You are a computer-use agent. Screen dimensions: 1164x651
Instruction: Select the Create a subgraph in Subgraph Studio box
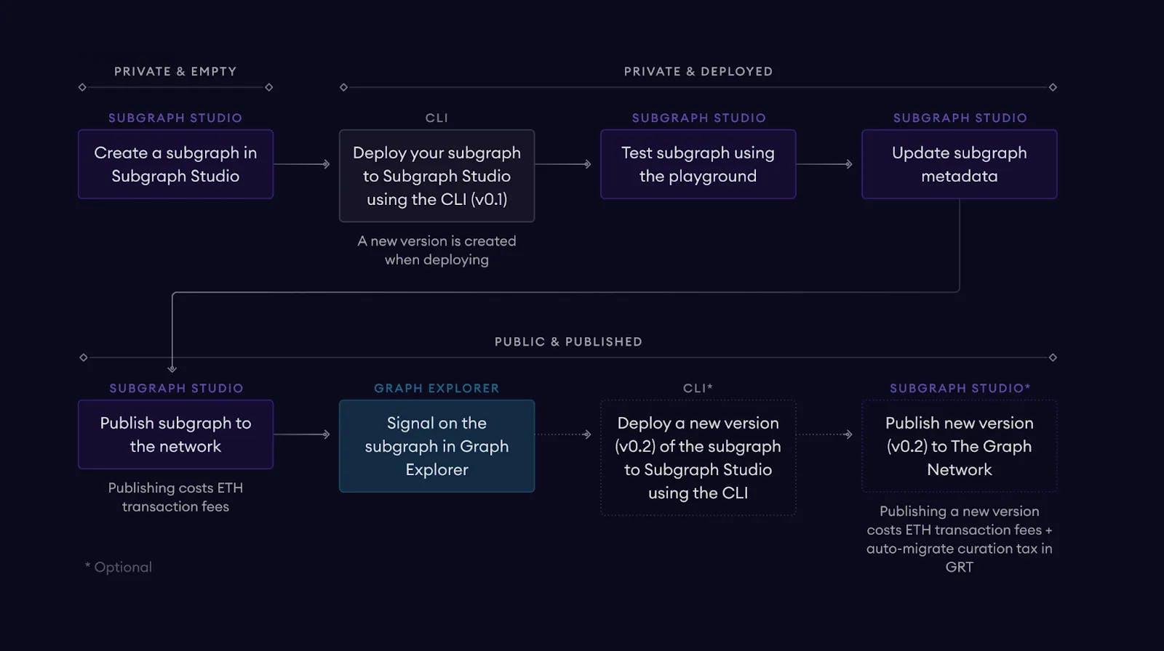(175, 164)
